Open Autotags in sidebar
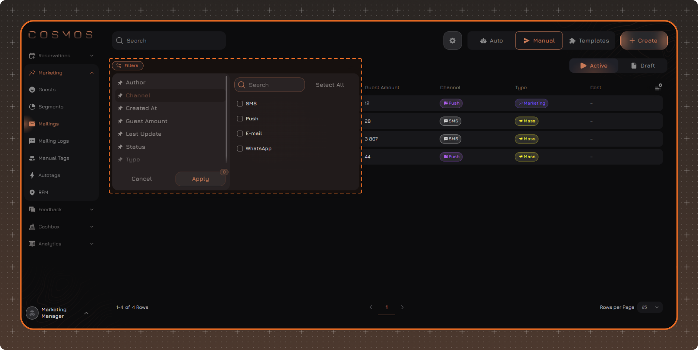This screenshot has width=698, height=350. 49,175
